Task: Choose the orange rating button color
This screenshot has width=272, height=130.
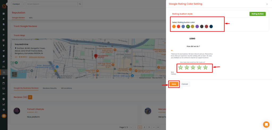Action: coord(174,27)
